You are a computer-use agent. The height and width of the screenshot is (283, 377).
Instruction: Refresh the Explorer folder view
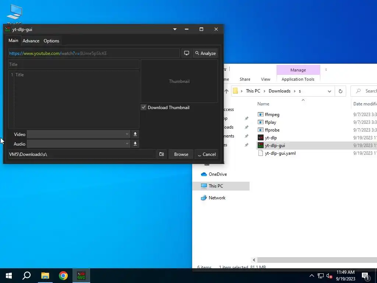(x=340, y=91)
